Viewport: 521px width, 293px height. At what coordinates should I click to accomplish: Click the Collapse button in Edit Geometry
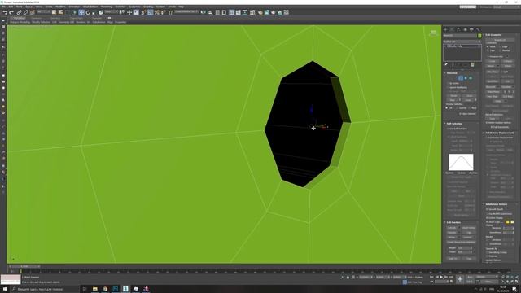pos(507,62)
